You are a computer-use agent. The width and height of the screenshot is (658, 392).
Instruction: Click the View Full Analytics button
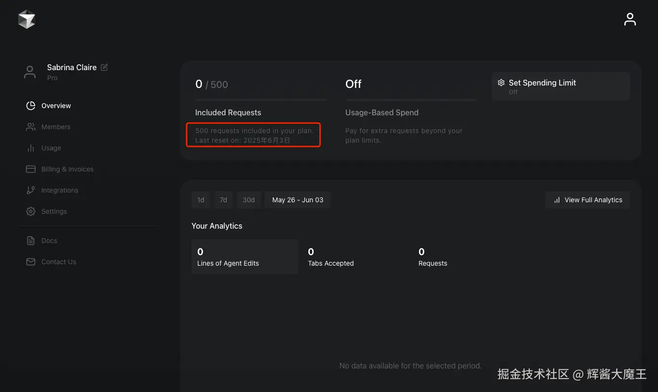point(588,200)
